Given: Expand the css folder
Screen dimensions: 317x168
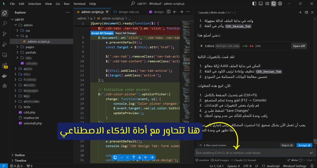Looking at the screenshot, I should point(17,30).
